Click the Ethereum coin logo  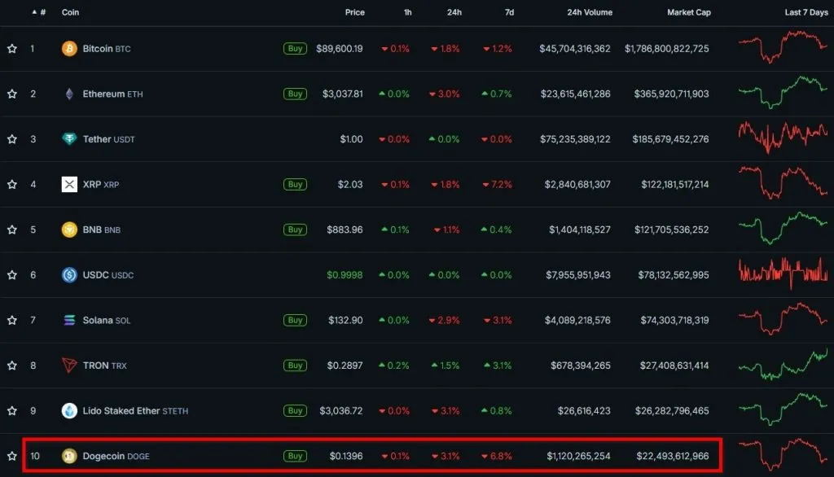pyautogui.click(x=69, y=94)
